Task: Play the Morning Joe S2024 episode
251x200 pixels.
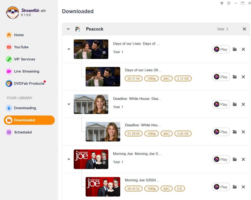Action: [x=221, y=187]
